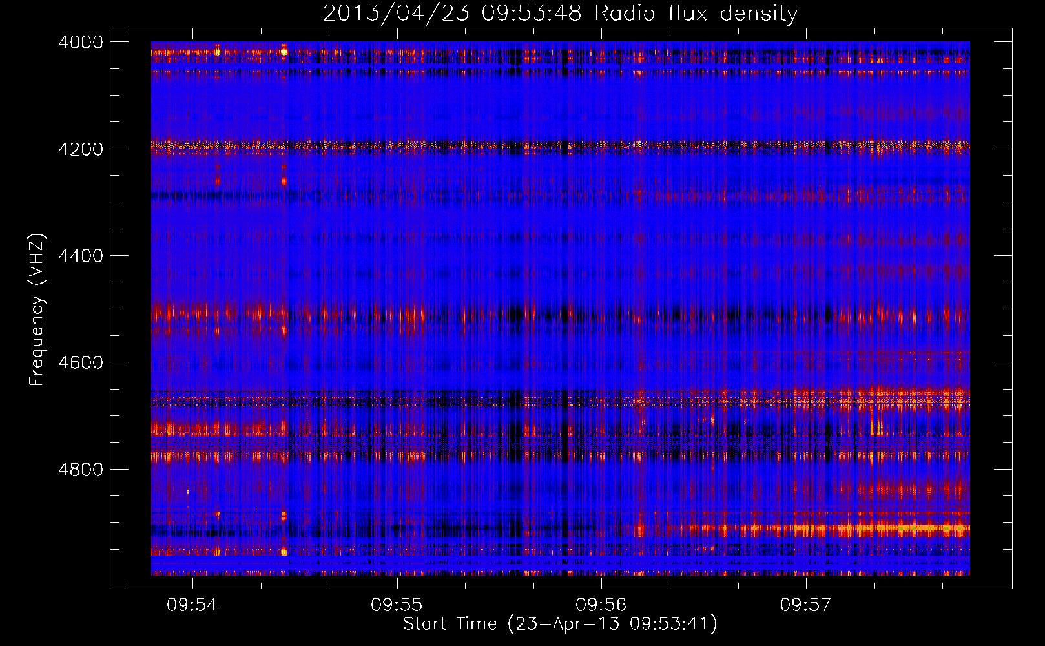Click the "Frequency (MHZ)" vertical axis title
The image size is (1045, 646).
tap(37, 310)
